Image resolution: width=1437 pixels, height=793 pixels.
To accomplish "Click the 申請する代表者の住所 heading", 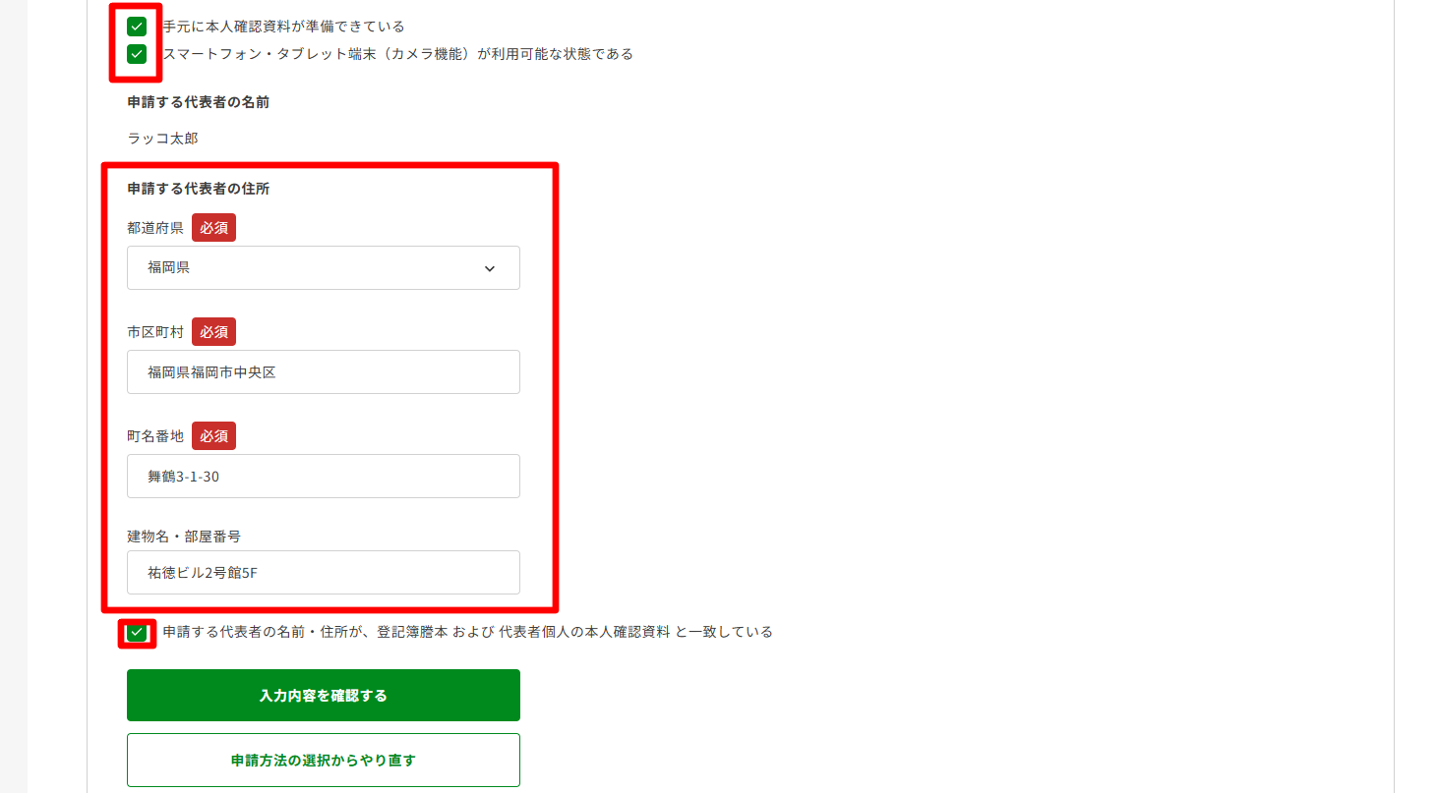I will click(199, 189).
